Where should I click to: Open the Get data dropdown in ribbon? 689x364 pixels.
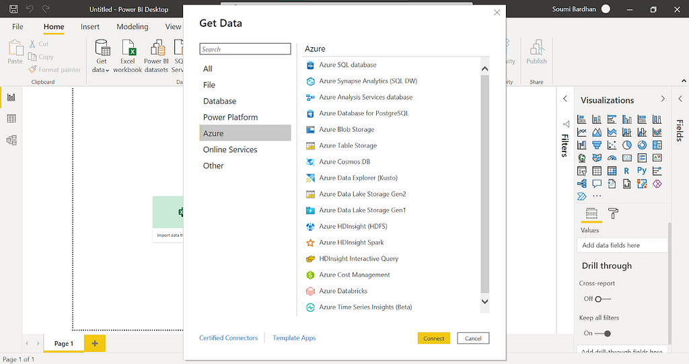(101, 57)
